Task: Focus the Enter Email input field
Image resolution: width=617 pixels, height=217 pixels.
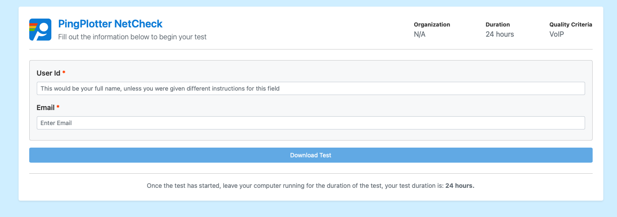Action: [x=310, y=123]
